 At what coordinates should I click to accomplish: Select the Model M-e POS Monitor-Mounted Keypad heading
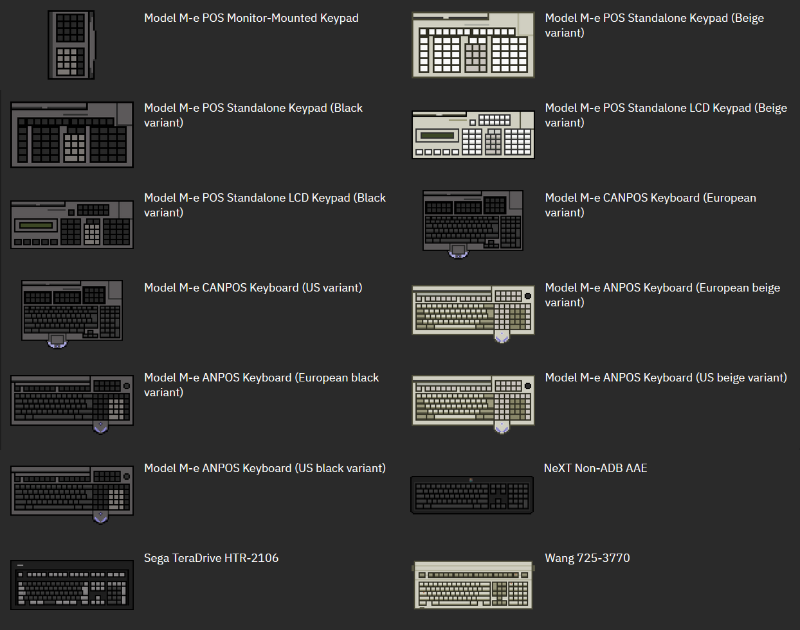pos(251,18)
